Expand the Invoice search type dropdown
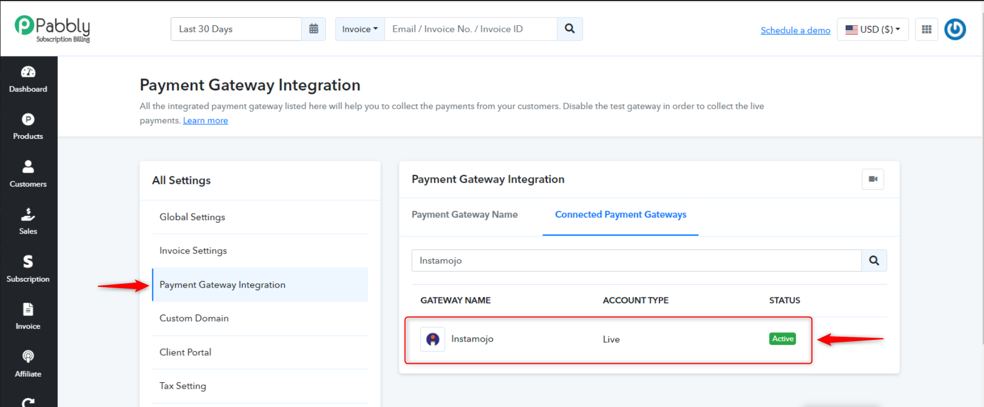 pyautogui.click(x=360, y=29)
